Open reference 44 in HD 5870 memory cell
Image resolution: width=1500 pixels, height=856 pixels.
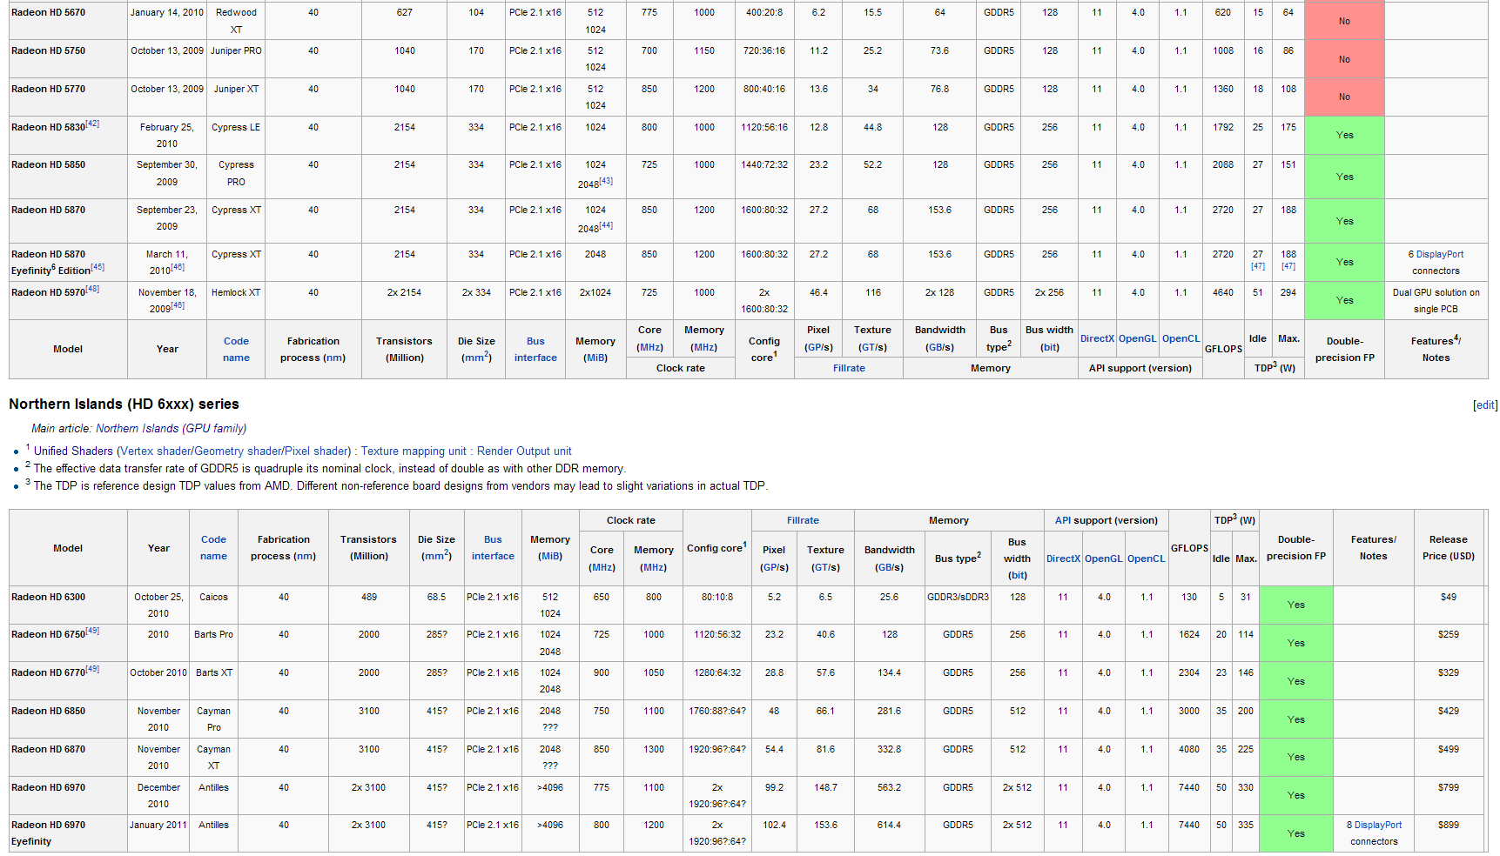pos(606,225)
